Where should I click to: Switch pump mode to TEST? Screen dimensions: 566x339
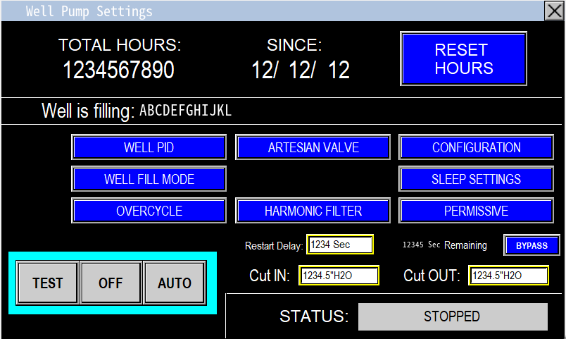point(48,283)
